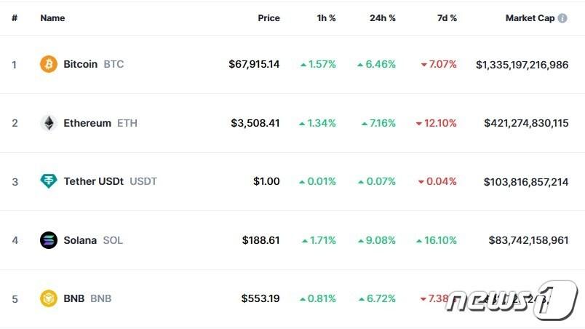Click the Bitcoin coin logo icon
This screenshot has height=329, width=585.
tap(49, 64)
